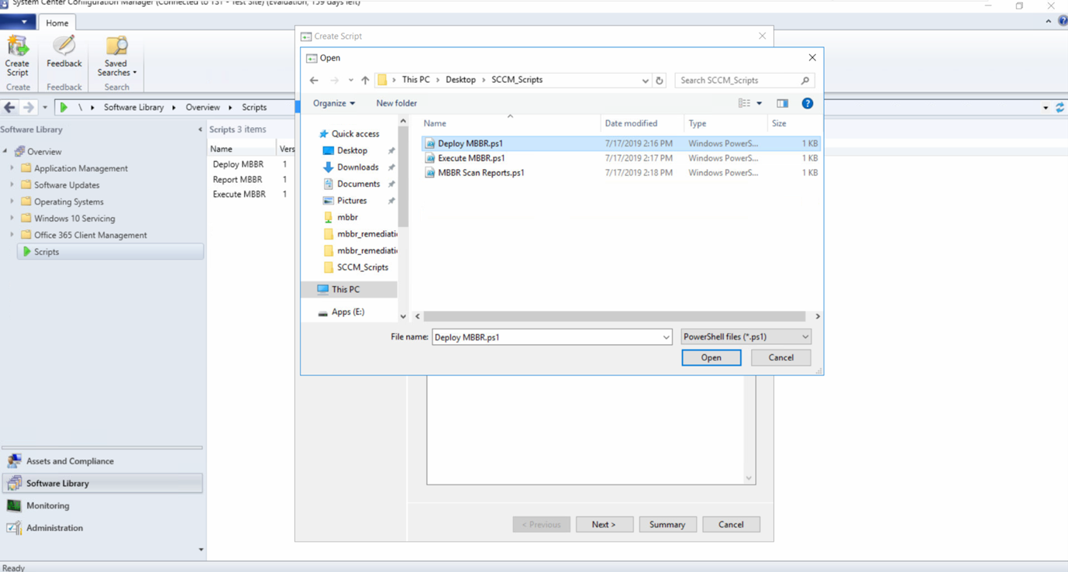Click the console forward navigation arrow
Screen dimensions: 1068x572
[x=28, y=108]
